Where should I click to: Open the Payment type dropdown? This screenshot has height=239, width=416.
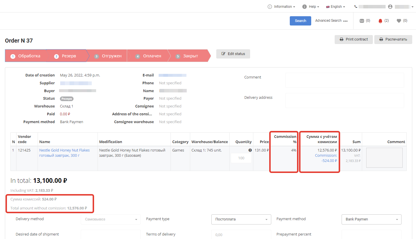coord(241,219)
